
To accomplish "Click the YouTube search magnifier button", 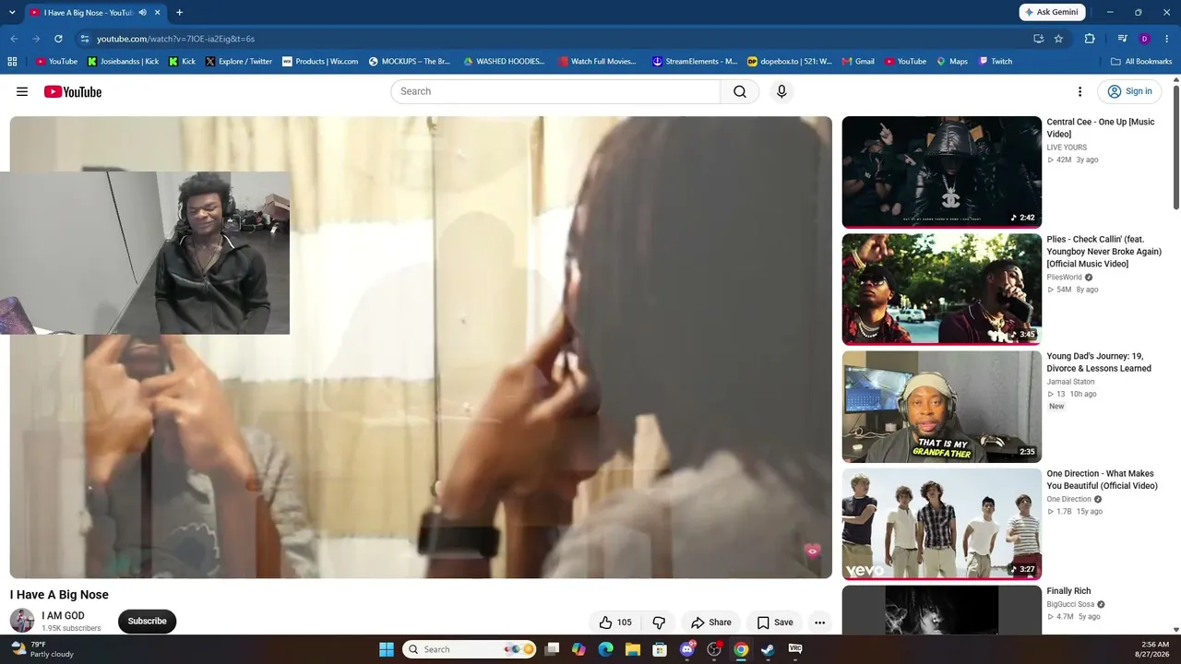I will [x=740, y=91].
